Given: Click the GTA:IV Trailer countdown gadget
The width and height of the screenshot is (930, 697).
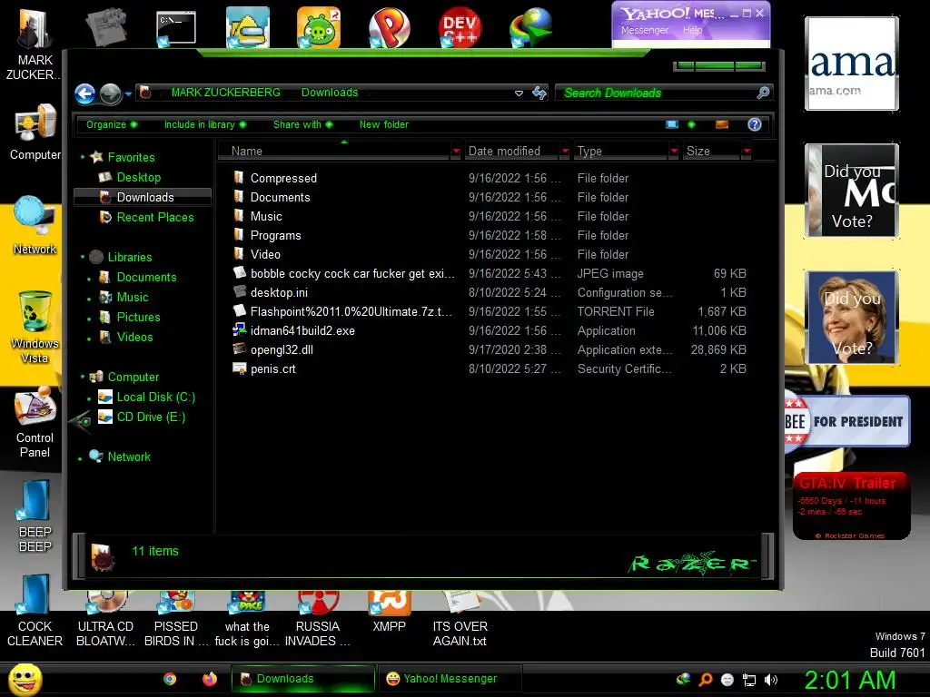Looking at the screenshot, I should point(851,506).
